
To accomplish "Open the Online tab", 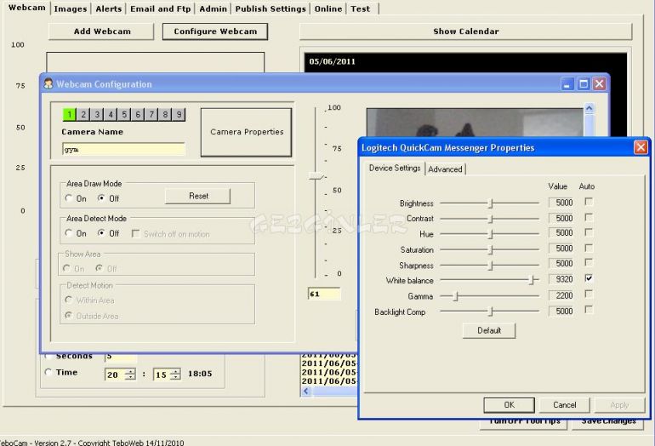I will coord(328,9).
